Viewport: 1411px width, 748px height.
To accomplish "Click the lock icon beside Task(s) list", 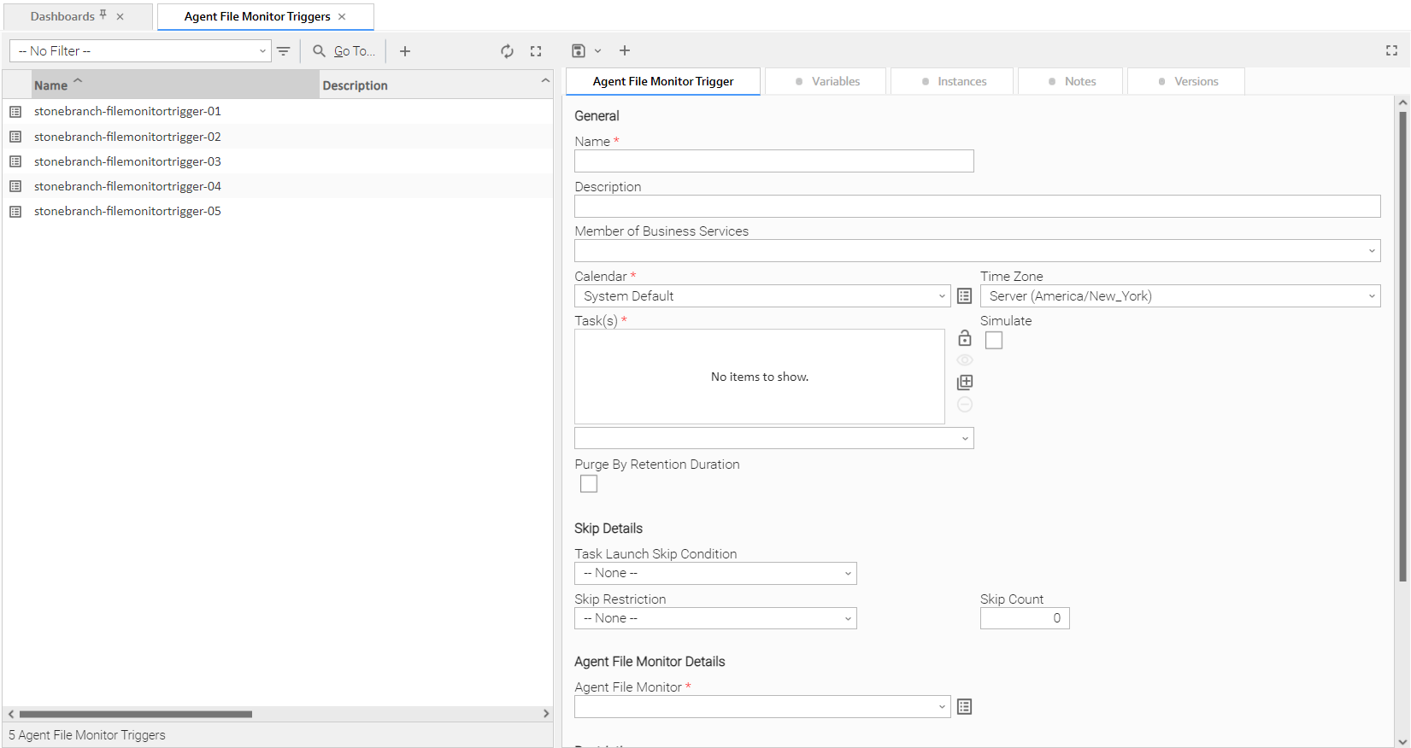I will coord(964,338).
